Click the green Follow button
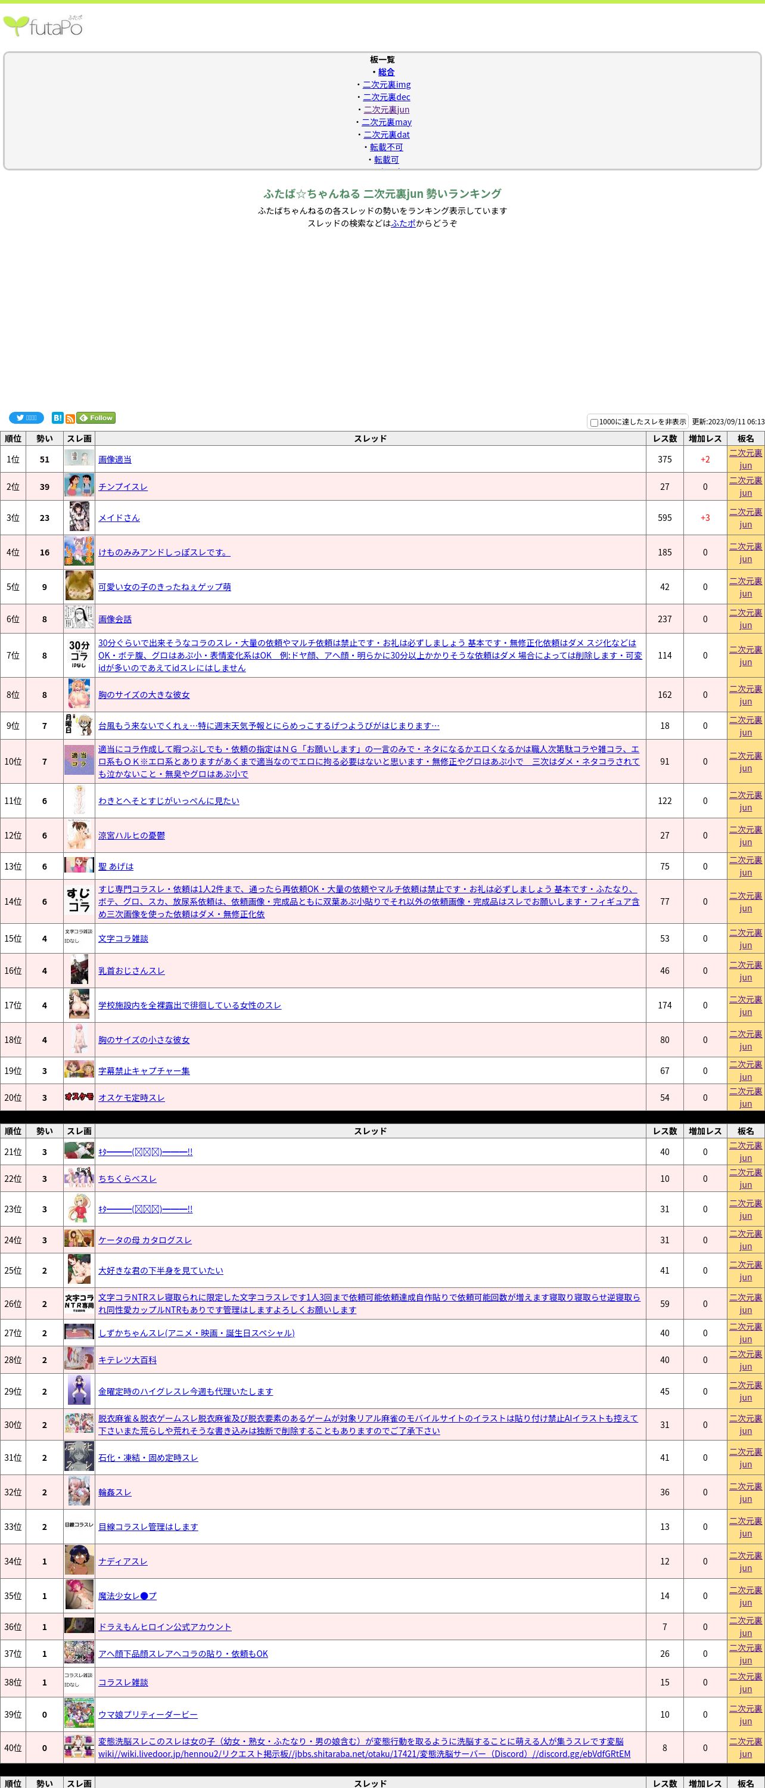This screenshot has height=1788, width=765. (x=96, y=418)
